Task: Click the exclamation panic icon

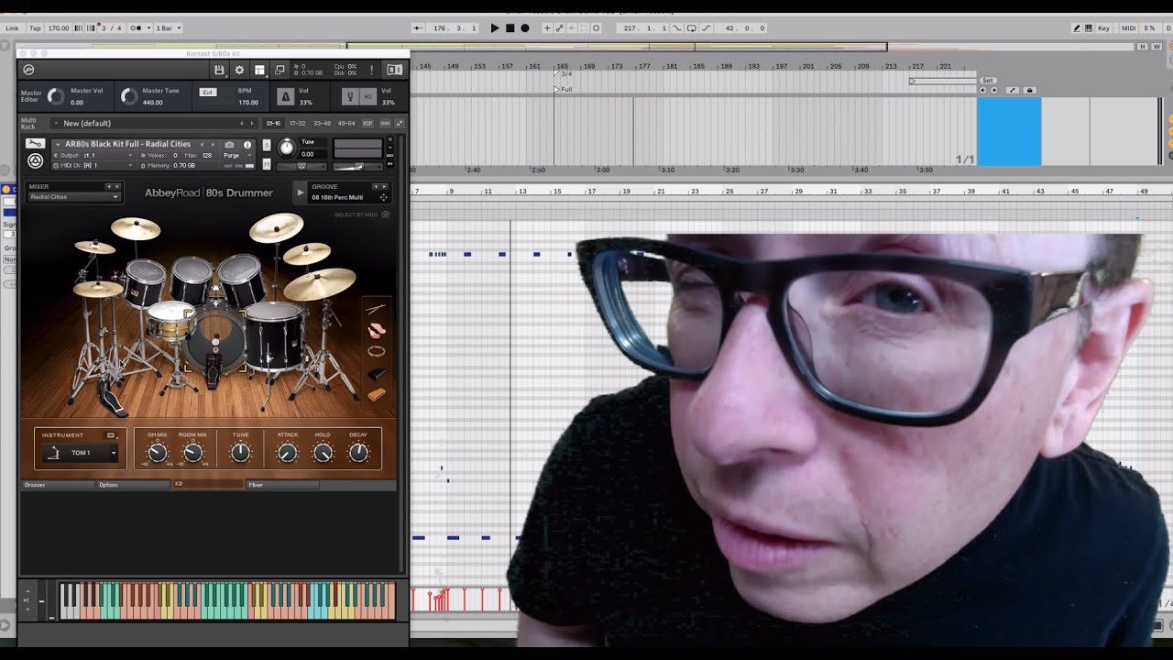Action: click(x=371, y=70)
